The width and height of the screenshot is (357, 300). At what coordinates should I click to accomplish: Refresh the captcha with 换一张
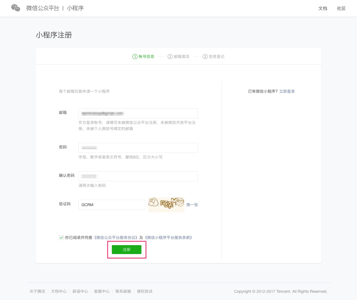coord(192,204)
